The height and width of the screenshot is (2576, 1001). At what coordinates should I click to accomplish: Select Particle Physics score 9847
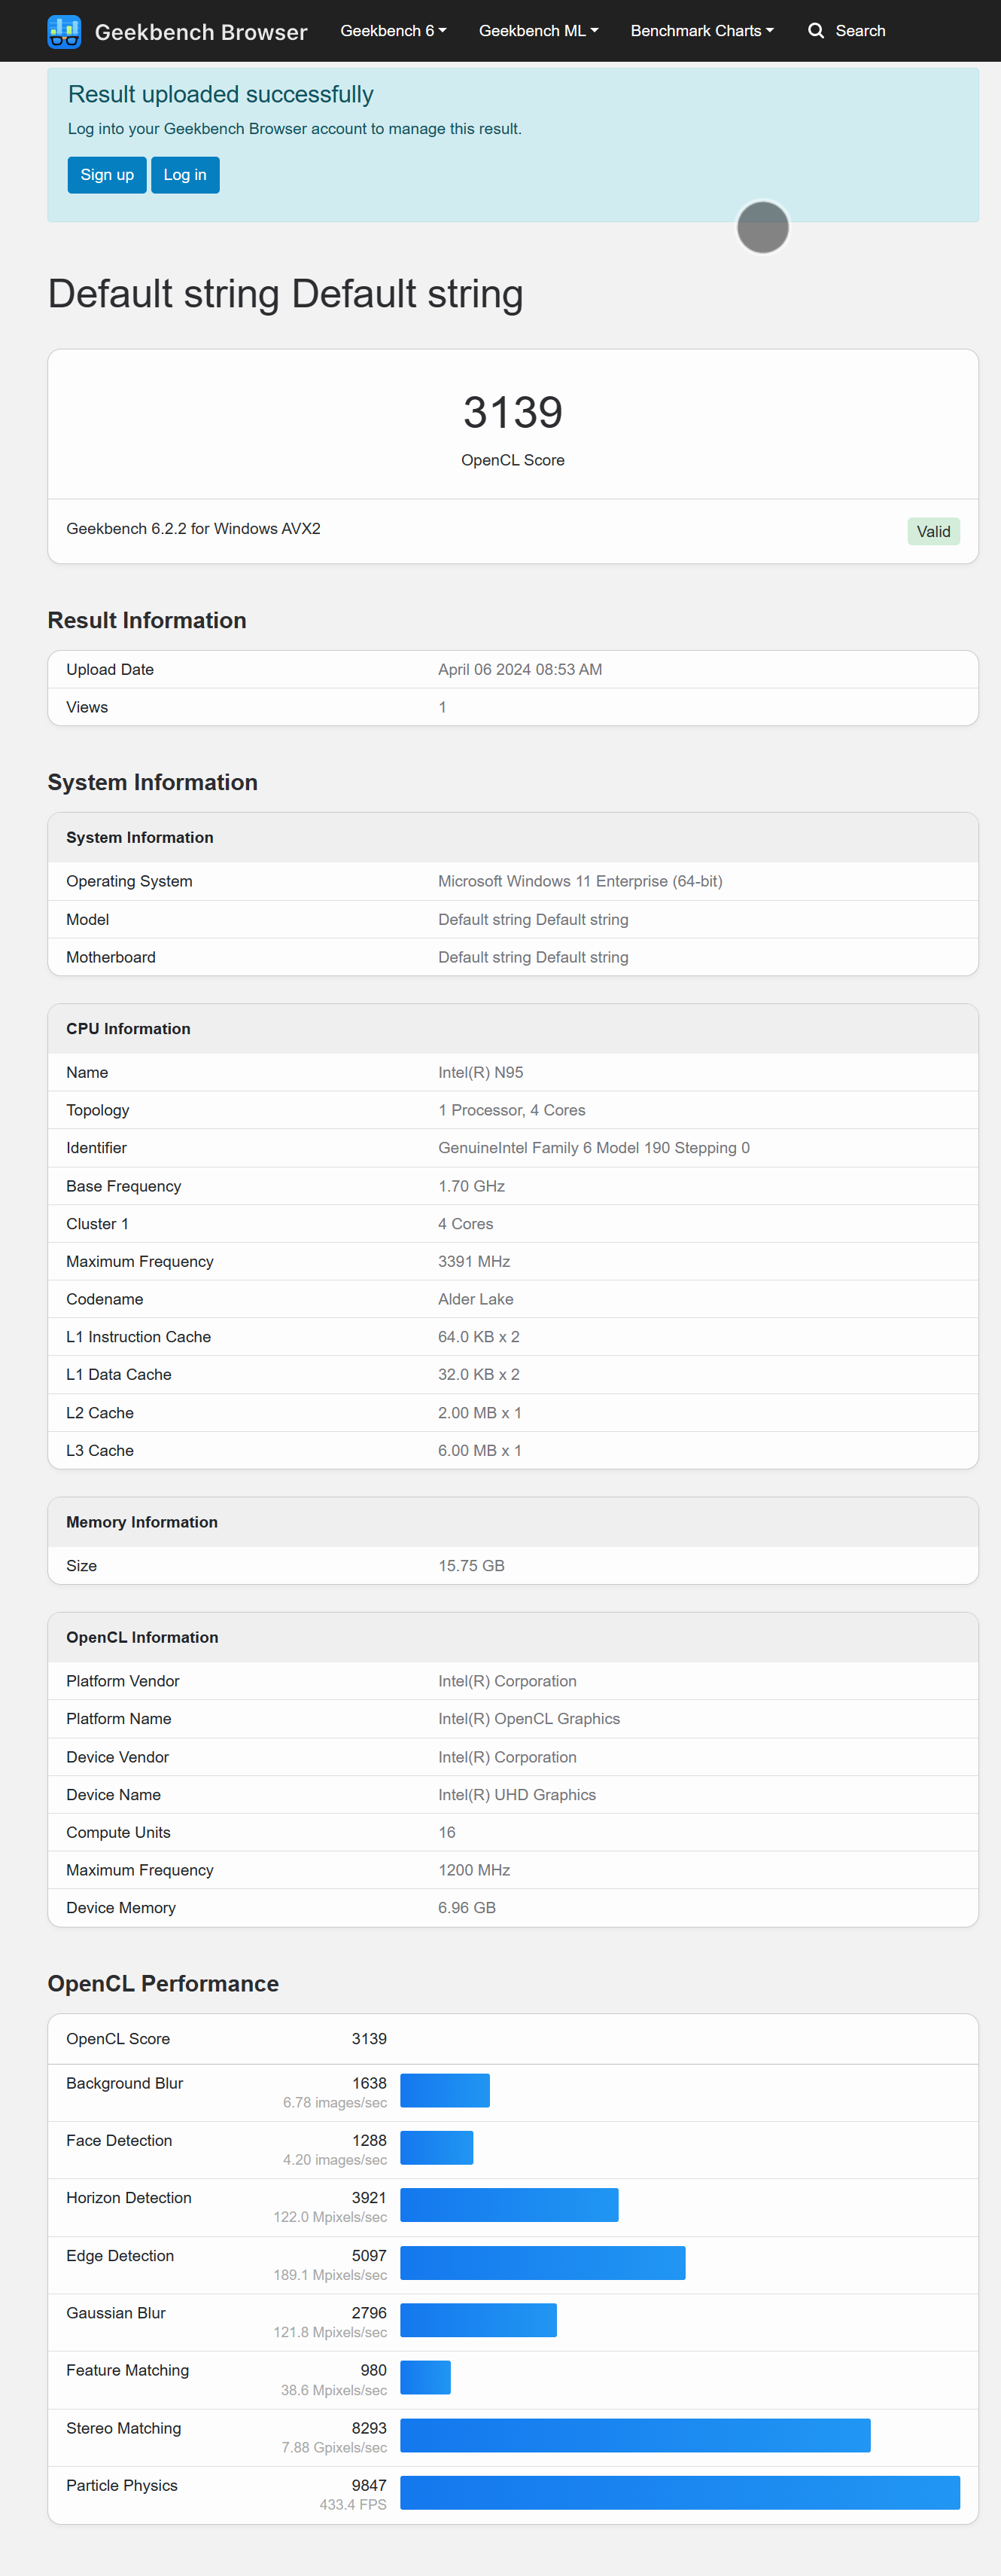coord(369,2485)
